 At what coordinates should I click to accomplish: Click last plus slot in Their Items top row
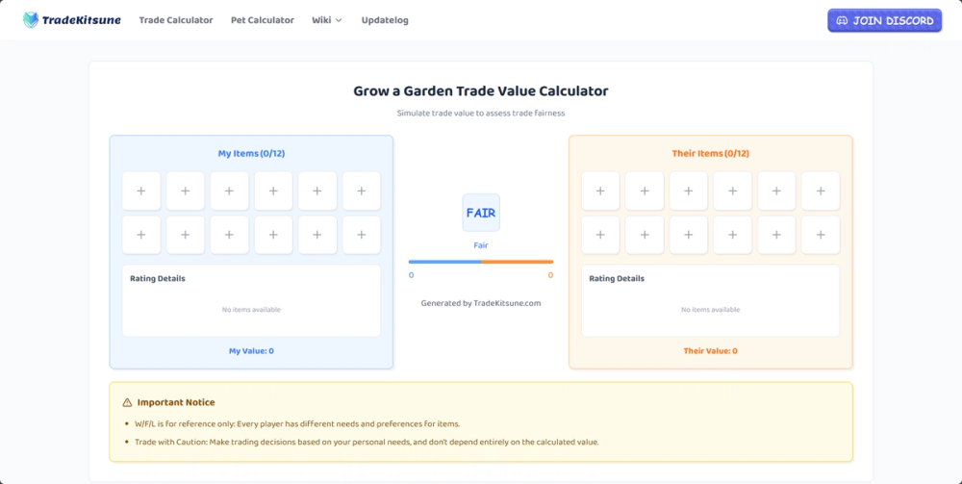tap(821, 191)
